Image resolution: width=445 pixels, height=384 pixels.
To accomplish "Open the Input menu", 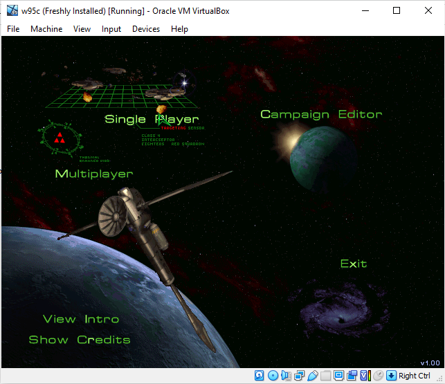I will click(x=111, y=29).
